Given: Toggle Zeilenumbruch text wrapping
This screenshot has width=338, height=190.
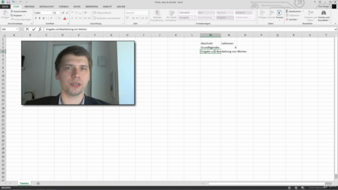Looking at the screenshot, I should [102, 13].
